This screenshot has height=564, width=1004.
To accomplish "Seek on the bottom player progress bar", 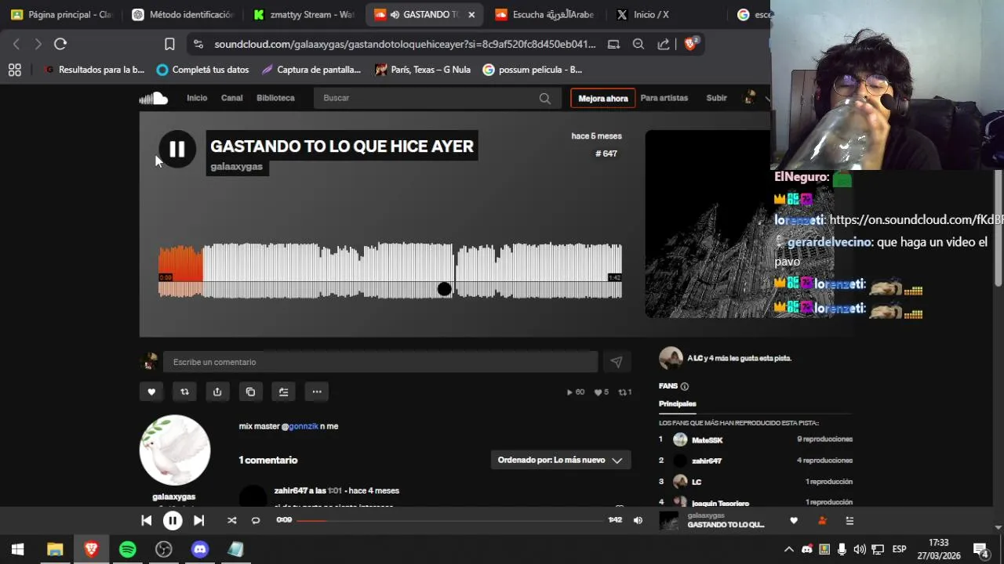I will (x=450, y=520).
